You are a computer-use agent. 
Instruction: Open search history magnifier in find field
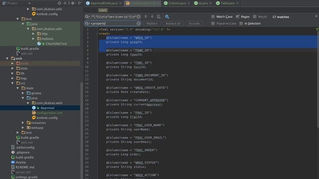(87, 16)
